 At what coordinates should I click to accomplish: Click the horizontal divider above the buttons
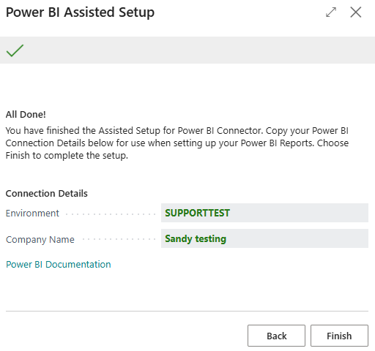click(x=187, y=311)
